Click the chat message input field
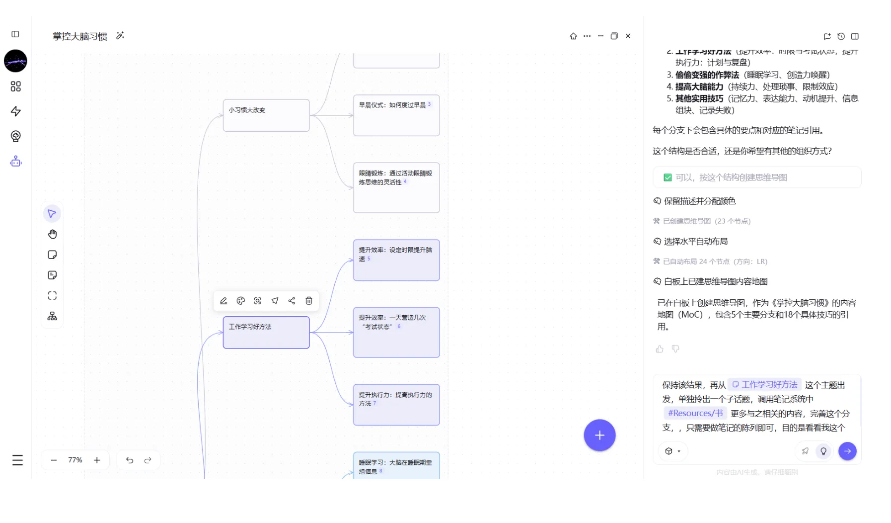 pyautogui.click(x=756, y=406)
